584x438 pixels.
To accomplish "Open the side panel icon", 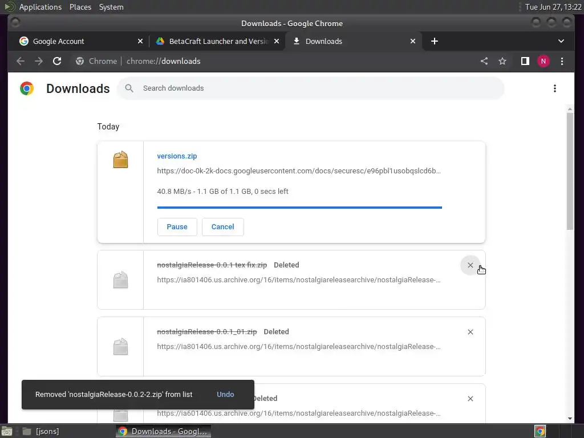I will (525, 61).
